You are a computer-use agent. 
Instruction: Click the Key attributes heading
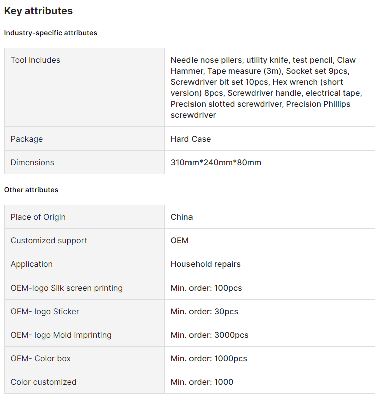click(x=38, y=11)
